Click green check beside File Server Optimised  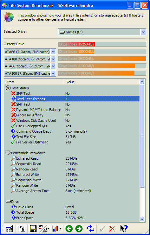(x=13, y=142)
